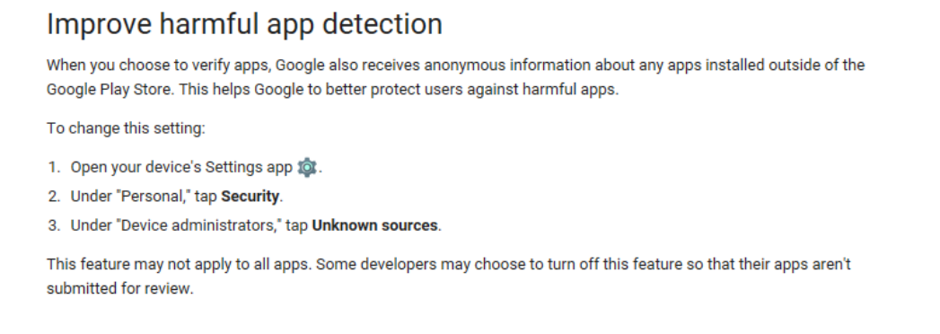Click the words "submitted for review"
Image resolution: width=940 pixels, height=334 pixels.
(119, 288)
